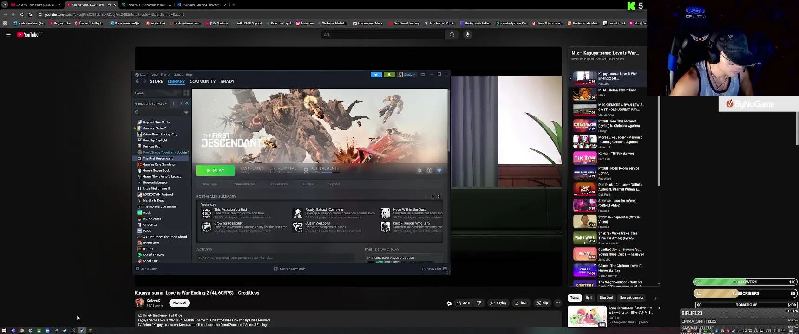Open Steam SHADY profile section
Image resolution: width=799 pixels, height=334 pixels.
[x=227, y=81]
